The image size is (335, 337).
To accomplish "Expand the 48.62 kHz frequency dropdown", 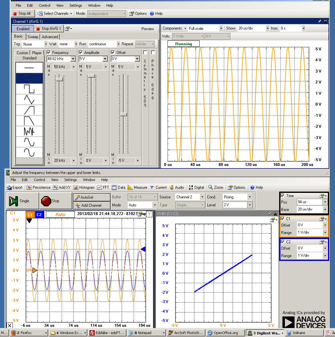I will (x=73, y=59).
